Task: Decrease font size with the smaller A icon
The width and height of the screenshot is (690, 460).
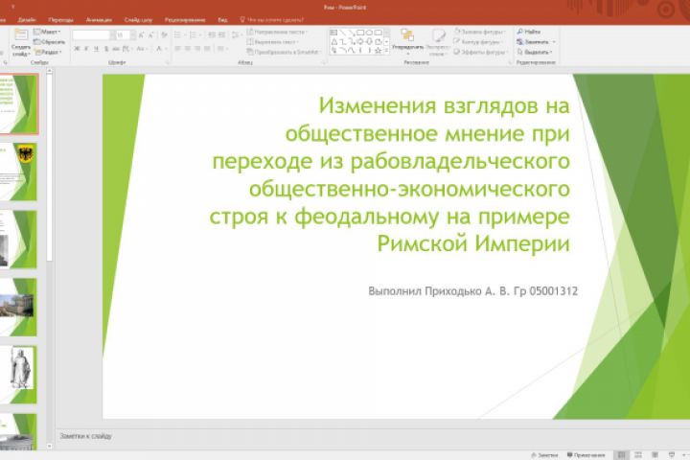Action: point(151,35)
